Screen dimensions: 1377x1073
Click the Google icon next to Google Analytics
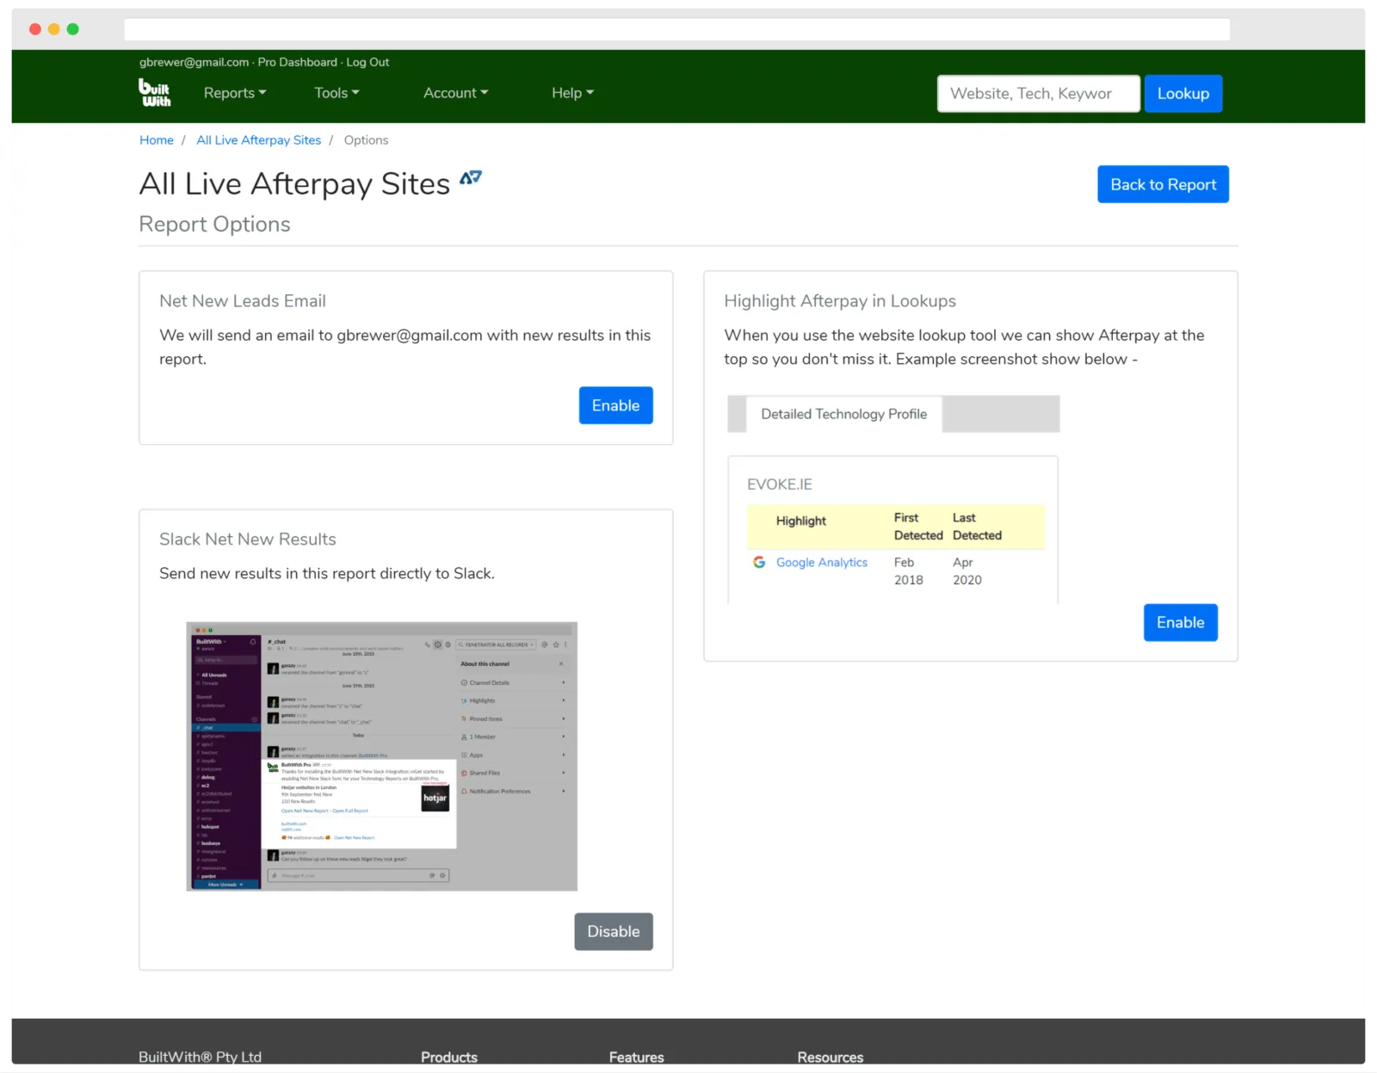759,562
